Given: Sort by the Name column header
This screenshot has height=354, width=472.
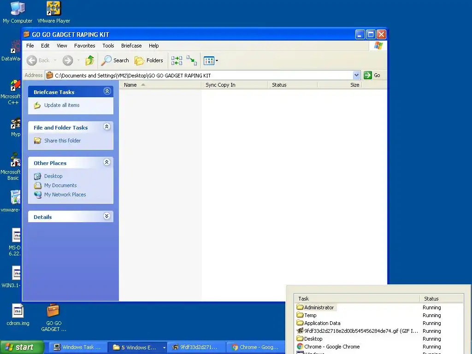Looking at the screenshot, I should point(160,85).
